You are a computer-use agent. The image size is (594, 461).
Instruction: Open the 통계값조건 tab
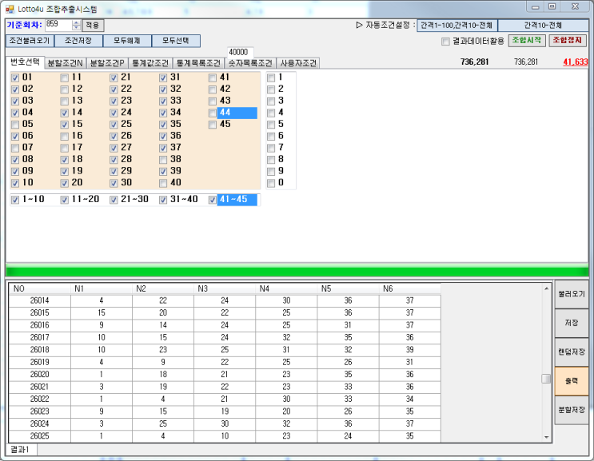(150, 63)
